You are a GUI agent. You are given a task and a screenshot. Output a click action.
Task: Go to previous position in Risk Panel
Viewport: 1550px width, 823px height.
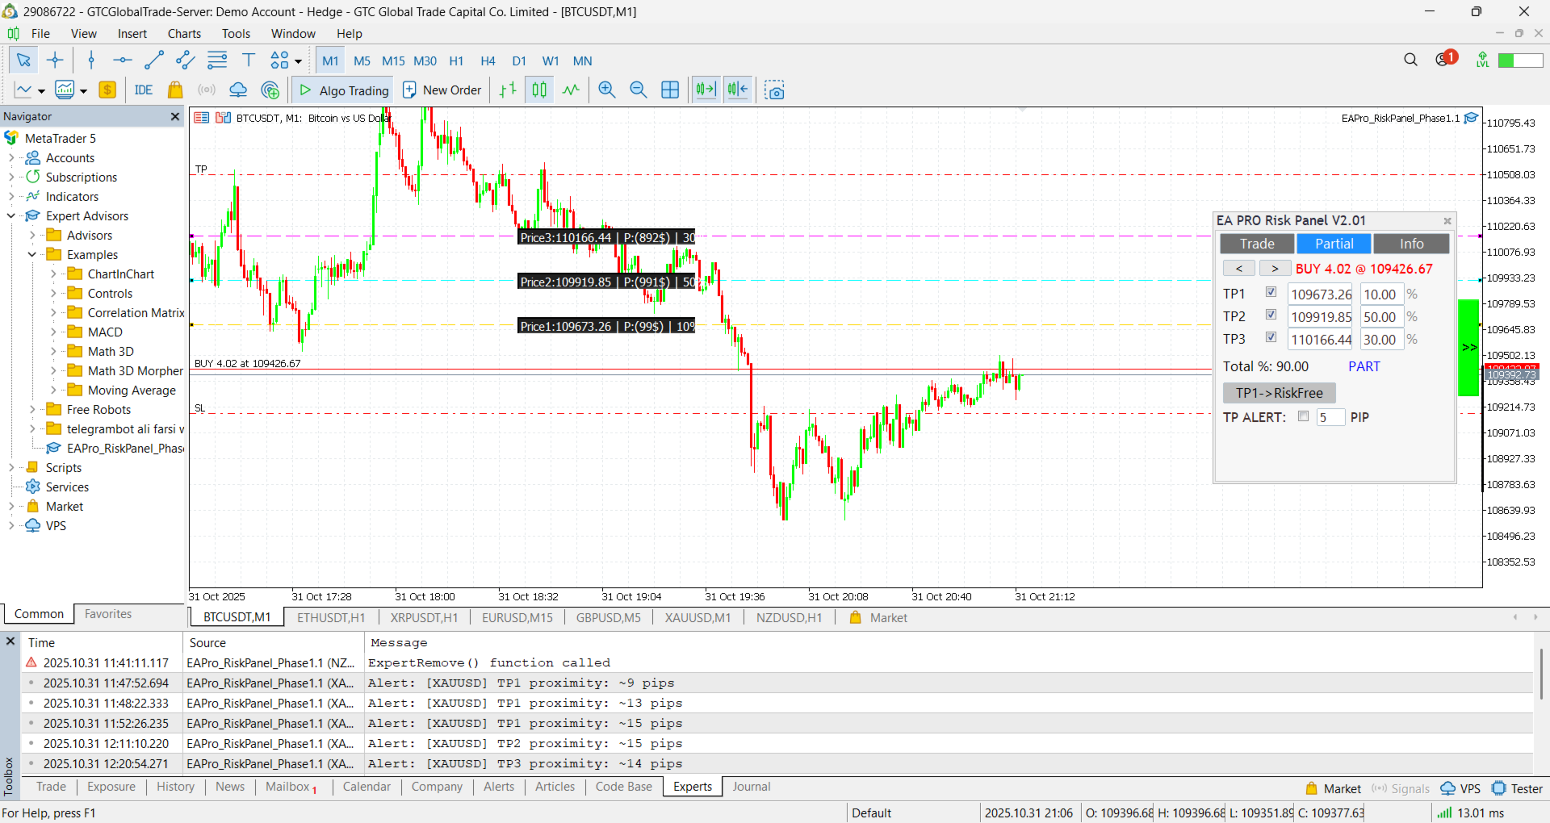click(x=1239, y=269)
